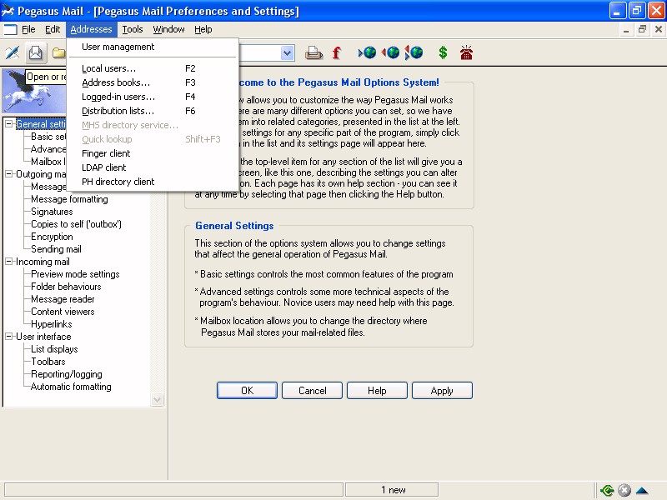Close the highlighted Addresses menu
This screenshot has width=667, height=500.
91,29
